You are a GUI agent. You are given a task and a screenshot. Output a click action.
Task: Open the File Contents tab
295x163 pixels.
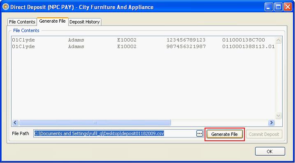[x=22, y=22]
